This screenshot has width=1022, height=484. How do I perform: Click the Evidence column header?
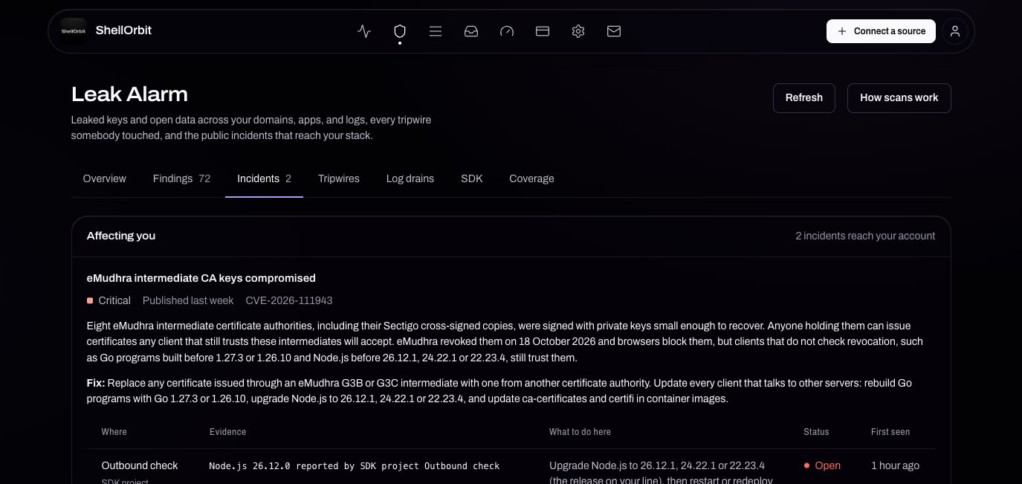coord(227,432)
